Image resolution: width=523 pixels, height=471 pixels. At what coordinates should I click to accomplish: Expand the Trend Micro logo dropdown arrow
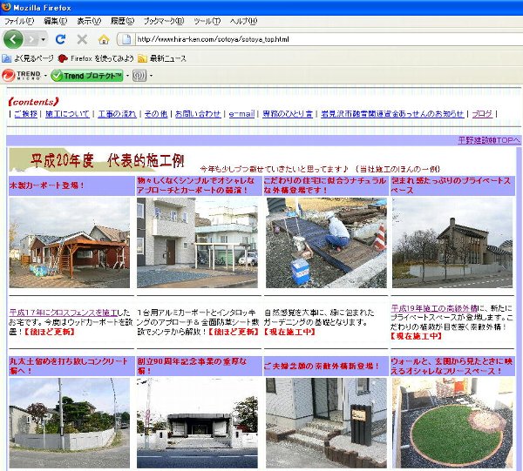[x=45, y=76]
